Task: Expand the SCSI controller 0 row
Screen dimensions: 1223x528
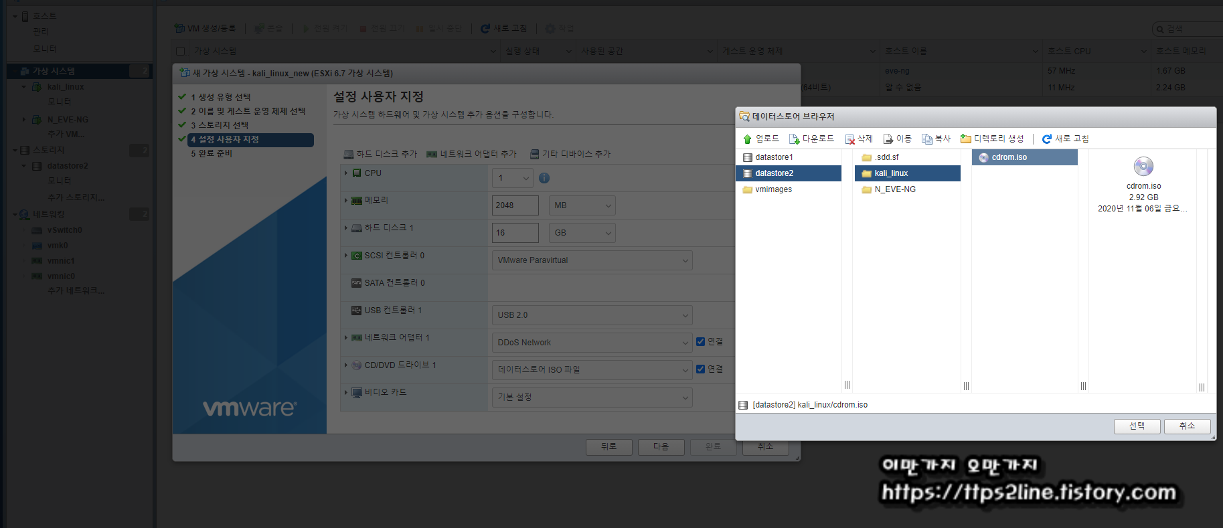Action: [x=346, y=256]
